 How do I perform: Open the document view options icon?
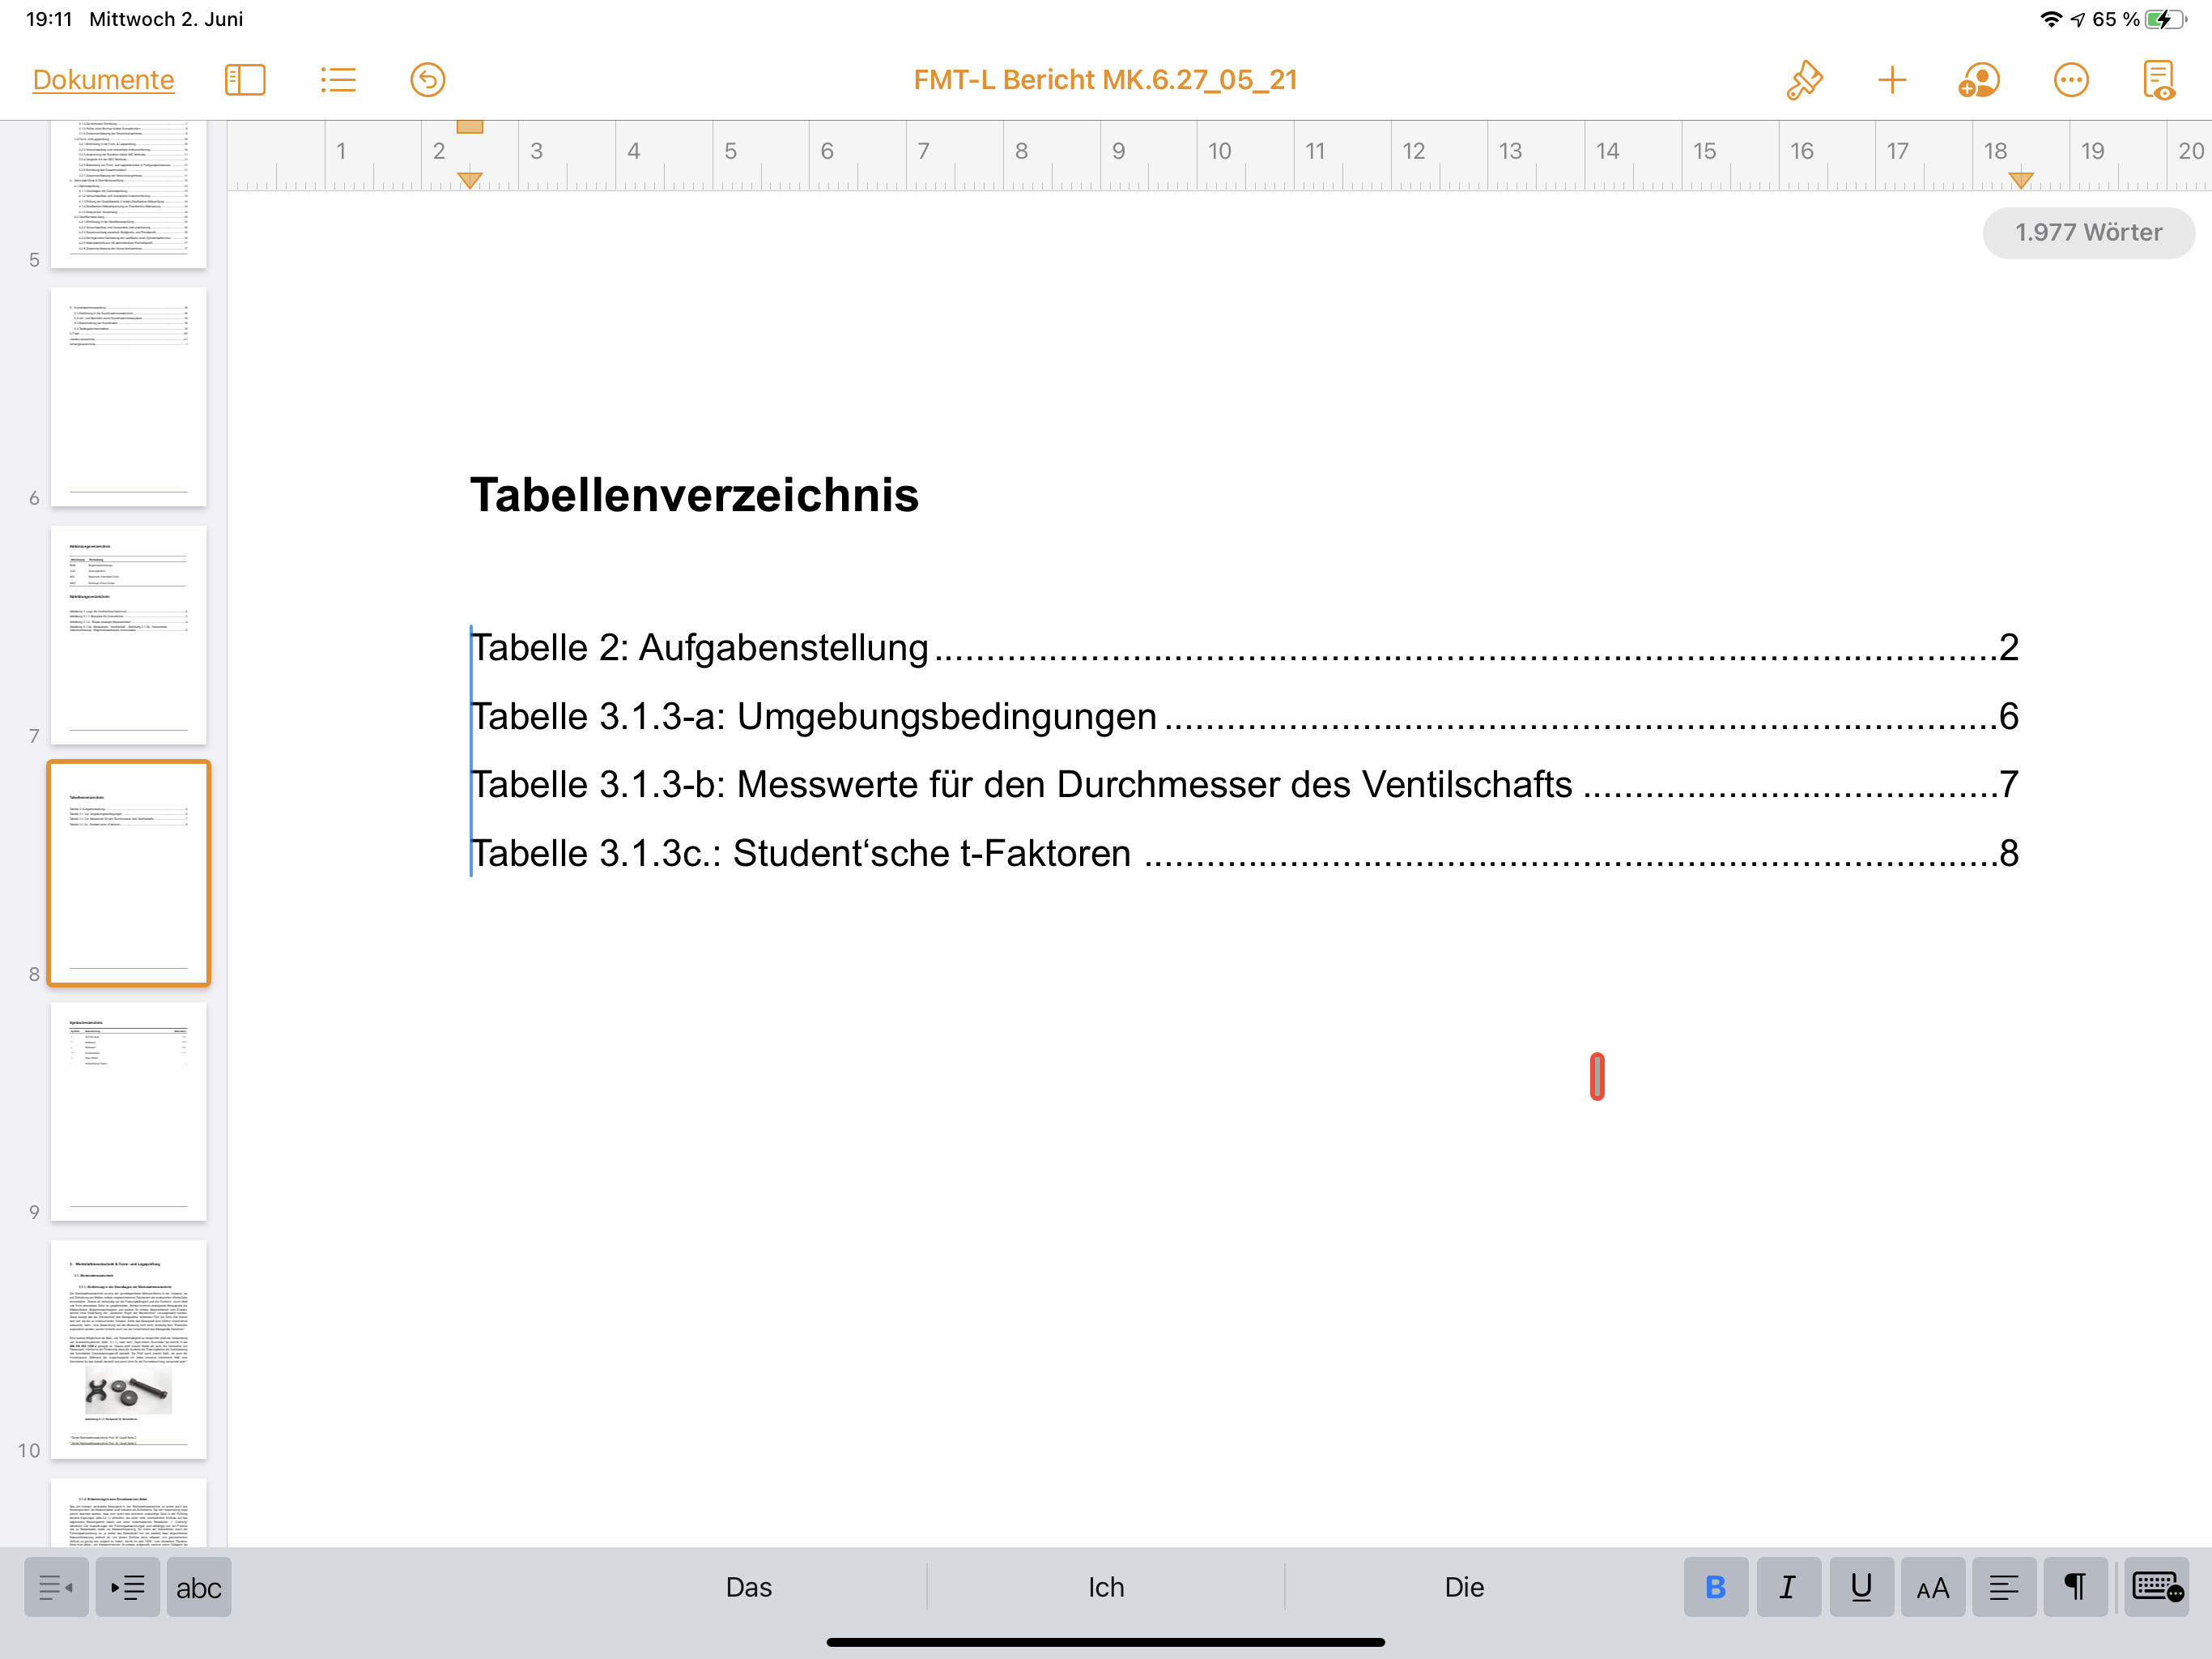pos(2158,80)
